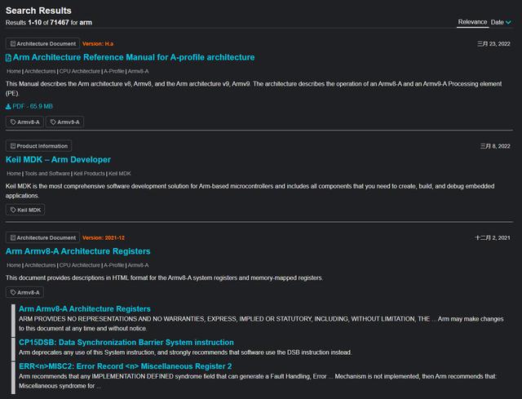Download the PDF - 65.9 MB file
Screen dimensions: 522x399
(29, 106)
